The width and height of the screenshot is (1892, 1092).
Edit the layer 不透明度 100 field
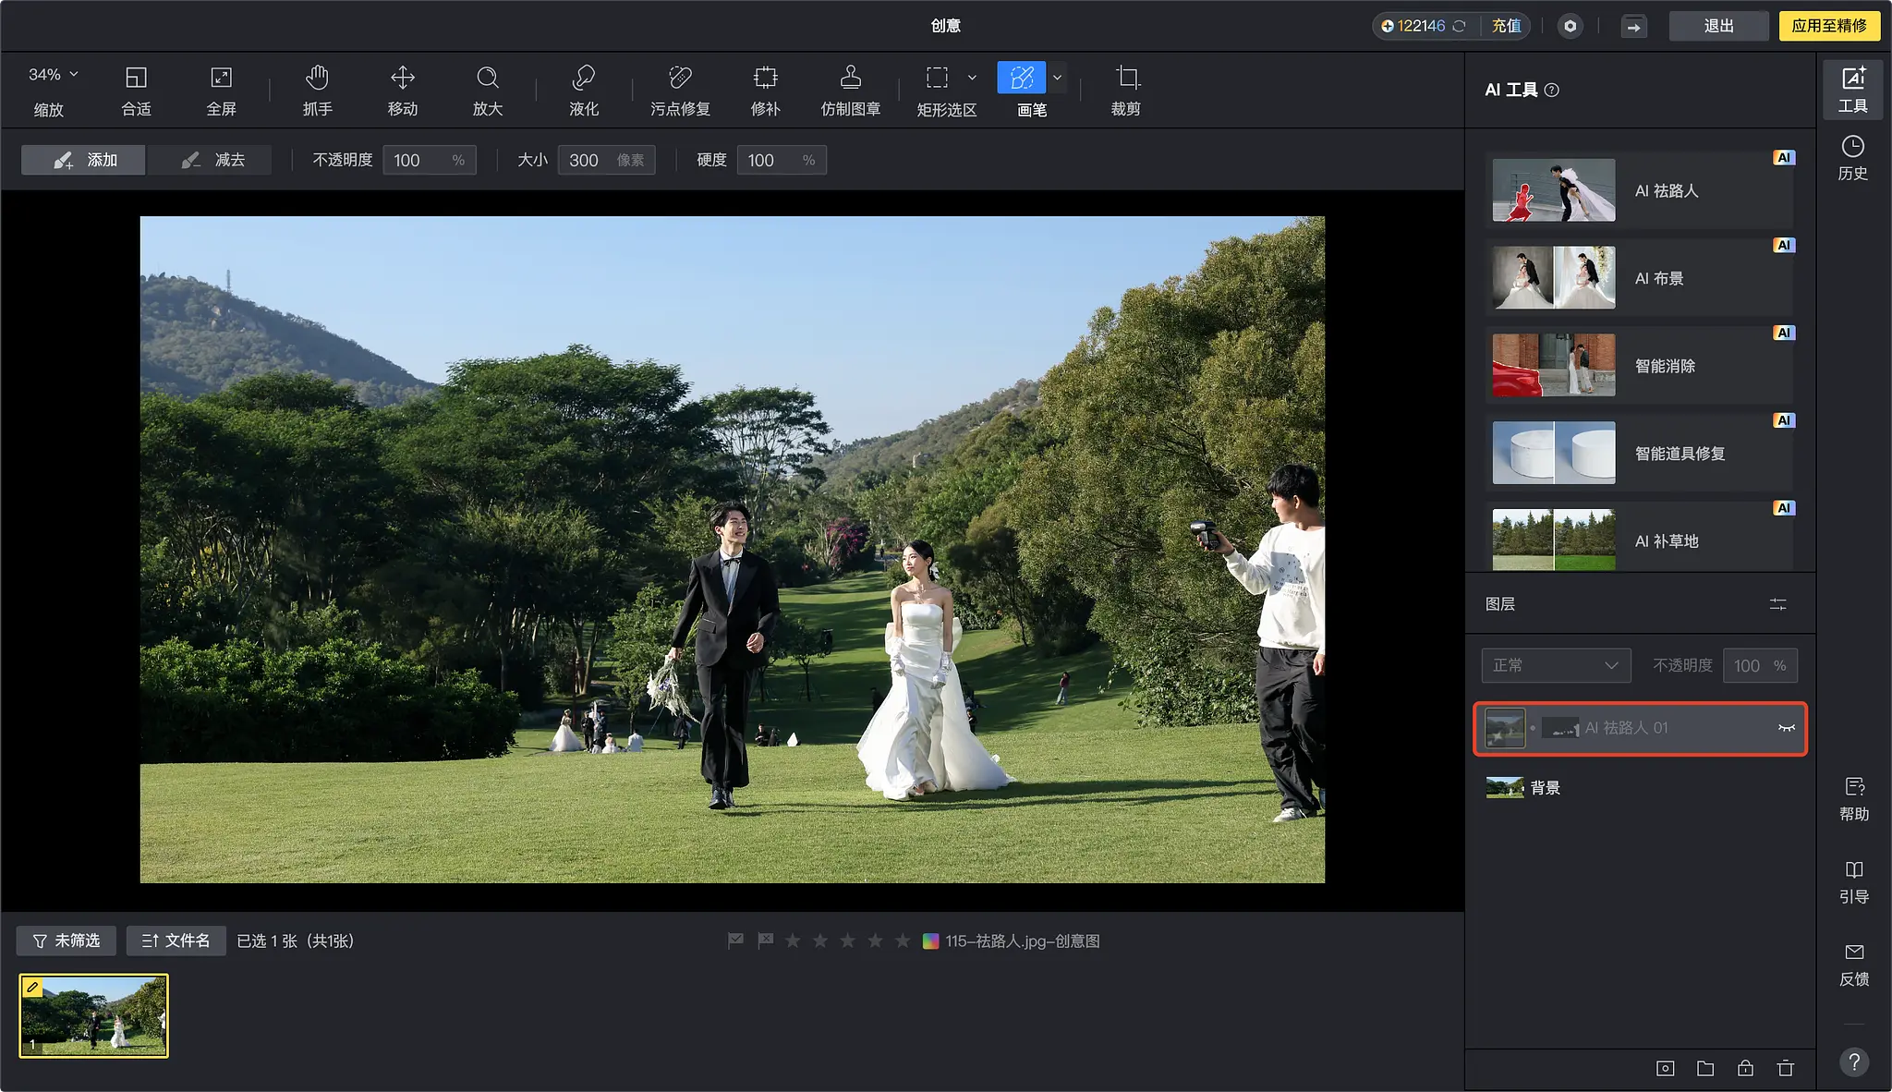point(1760,665)
